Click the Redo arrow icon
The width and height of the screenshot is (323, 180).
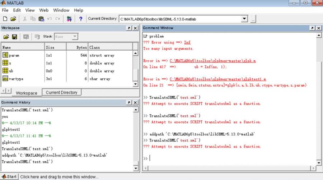(x=58, y=19)
